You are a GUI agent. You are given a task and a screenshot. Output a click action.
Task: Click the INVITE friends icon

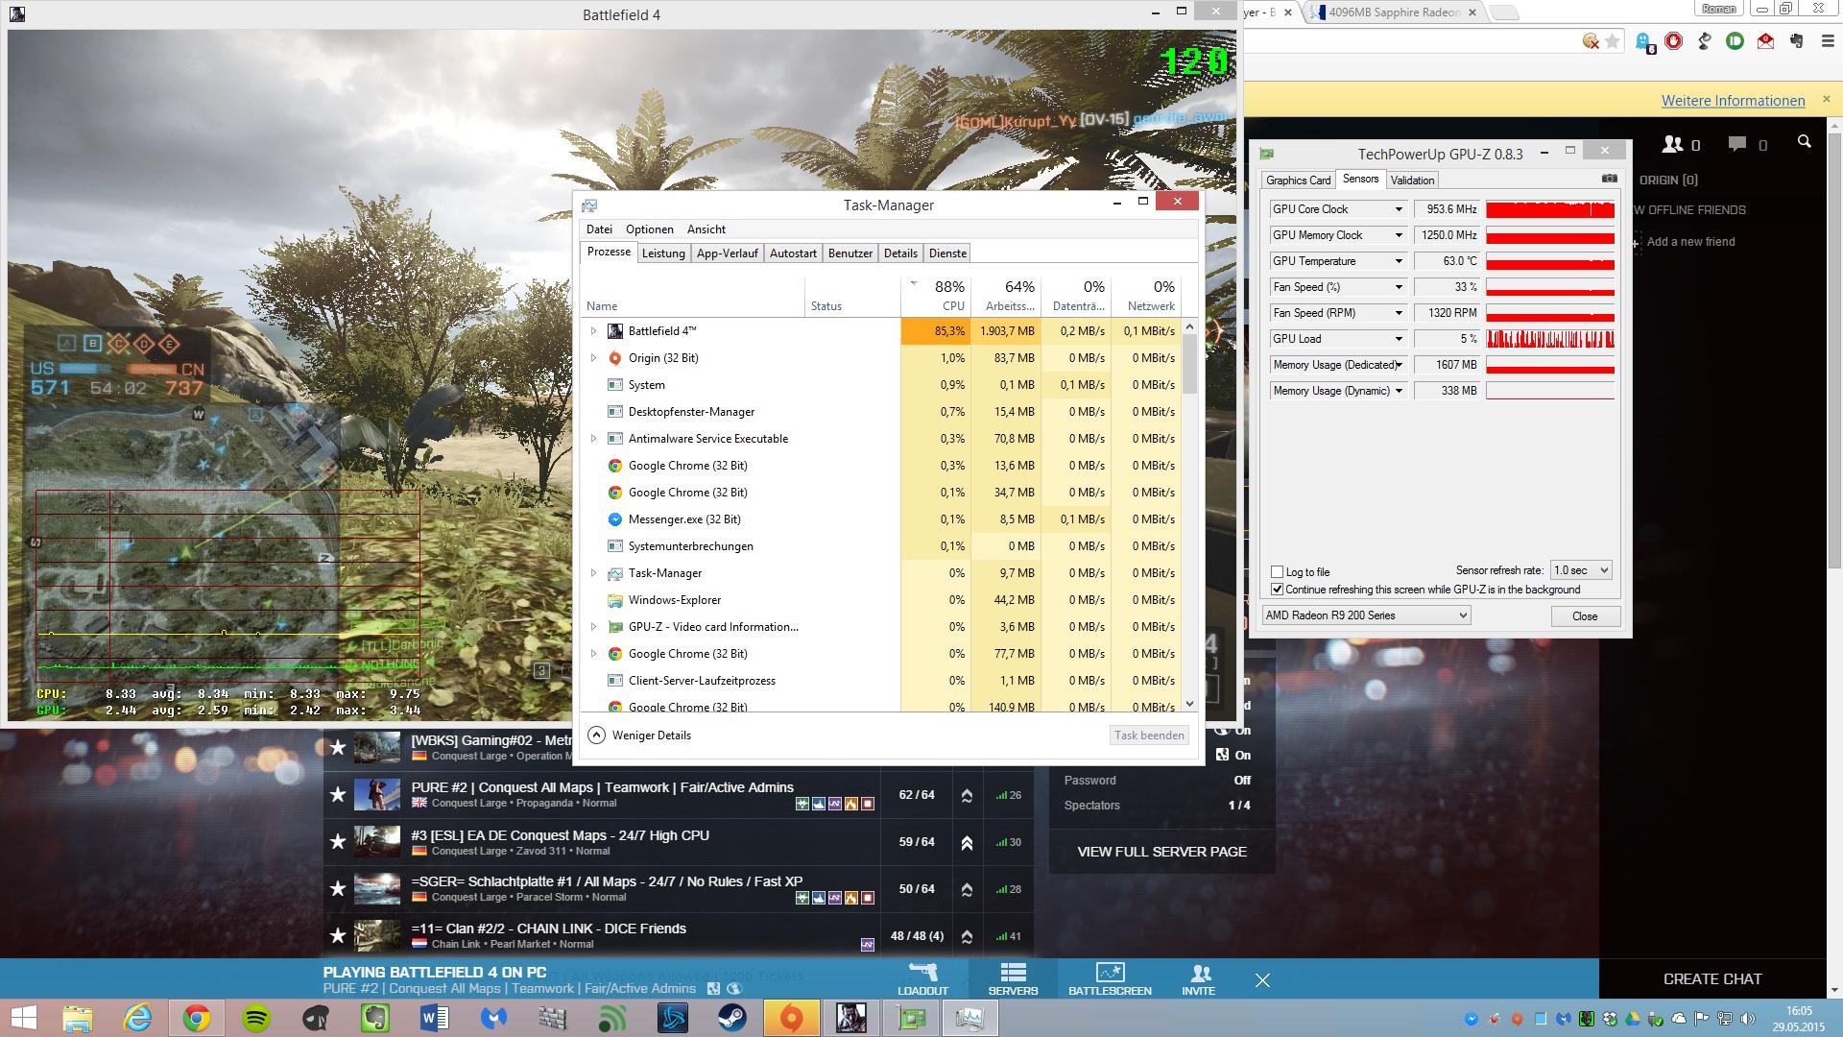click(x=1199, y=972)
